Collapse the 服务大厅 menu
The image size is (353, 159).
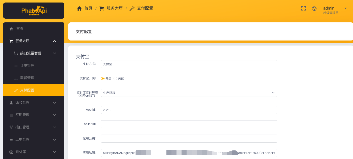point(54,41)
